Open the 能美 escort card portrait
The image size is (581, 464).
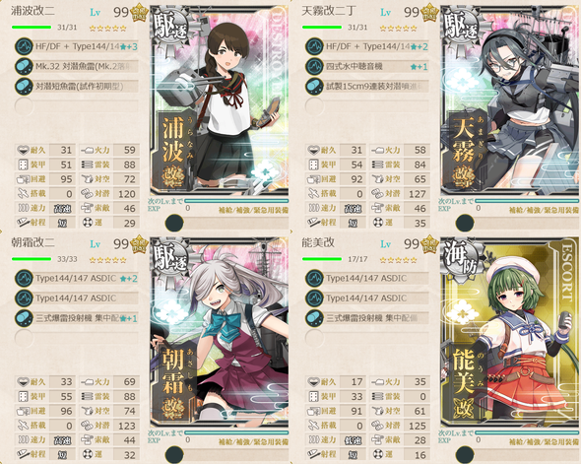point(510,332)
